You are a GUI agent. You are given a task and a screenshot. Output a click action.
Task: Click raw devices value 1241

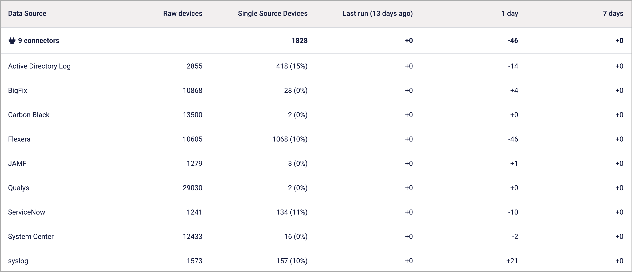tap(194, 212)
